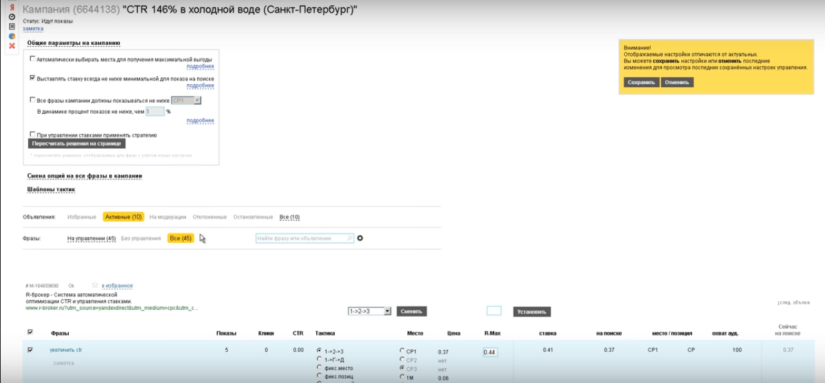The image size is (825, 383).
Task: Open 'подробнее' link under percent shows field
Action: 200,120
